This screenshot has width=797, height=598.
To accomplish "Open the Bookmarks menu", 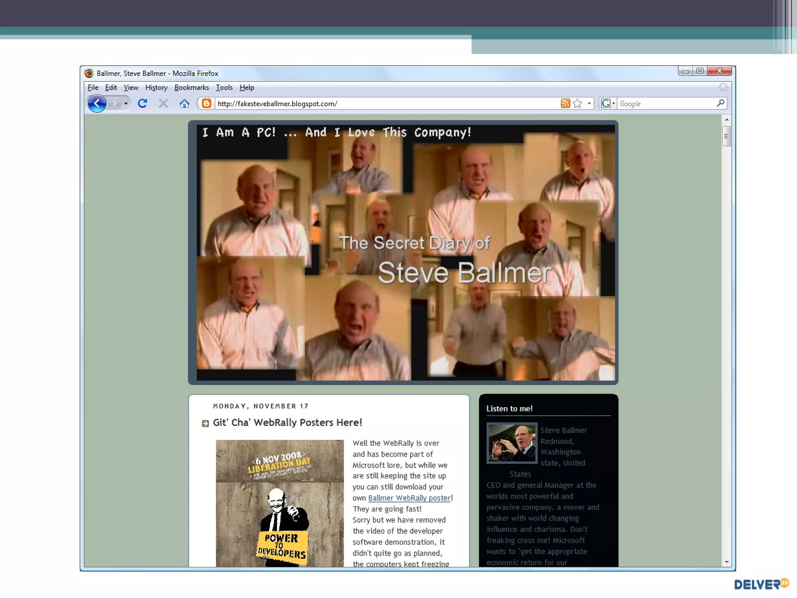I will click(191, 88).
